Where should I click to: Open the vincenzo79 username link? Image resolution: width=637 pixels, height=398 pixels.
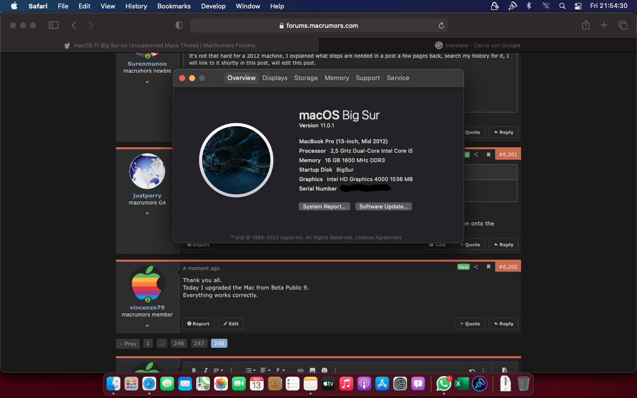click(147, 307)
